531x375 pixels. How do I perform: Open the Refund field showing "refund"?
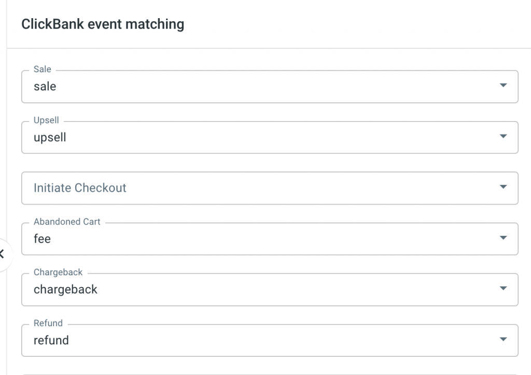click(x=259, y=341)
